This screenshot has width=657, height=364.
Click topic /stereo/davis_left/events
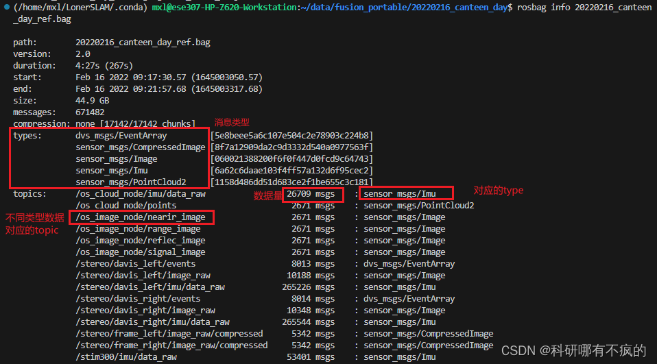tap(135, 264)
